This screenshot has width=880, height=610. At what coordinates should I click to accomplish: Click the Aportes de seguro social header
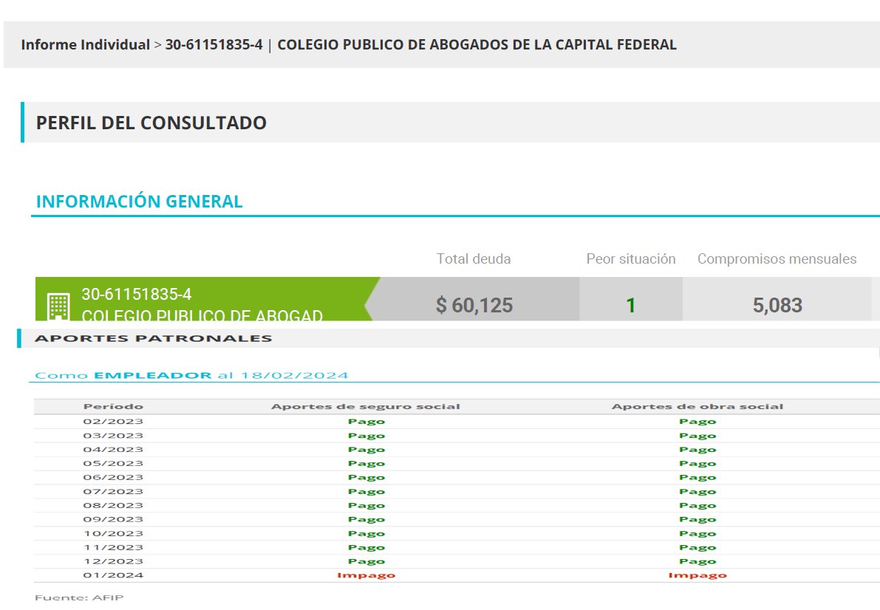coord(366,407)
